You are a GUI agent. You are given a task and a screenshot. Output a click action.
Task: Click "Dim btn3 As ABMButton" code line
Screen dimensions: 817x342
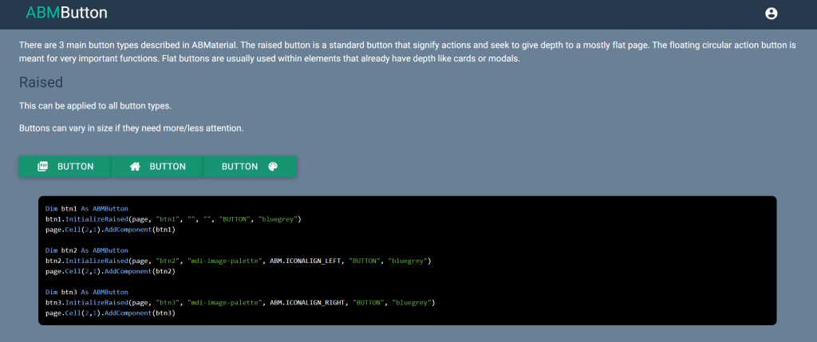pos(86,292)
